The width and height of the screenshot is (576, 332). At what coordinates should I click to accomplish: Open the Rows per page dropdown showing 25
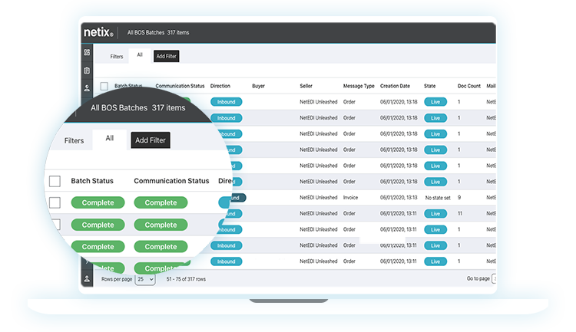pos(145,279)
